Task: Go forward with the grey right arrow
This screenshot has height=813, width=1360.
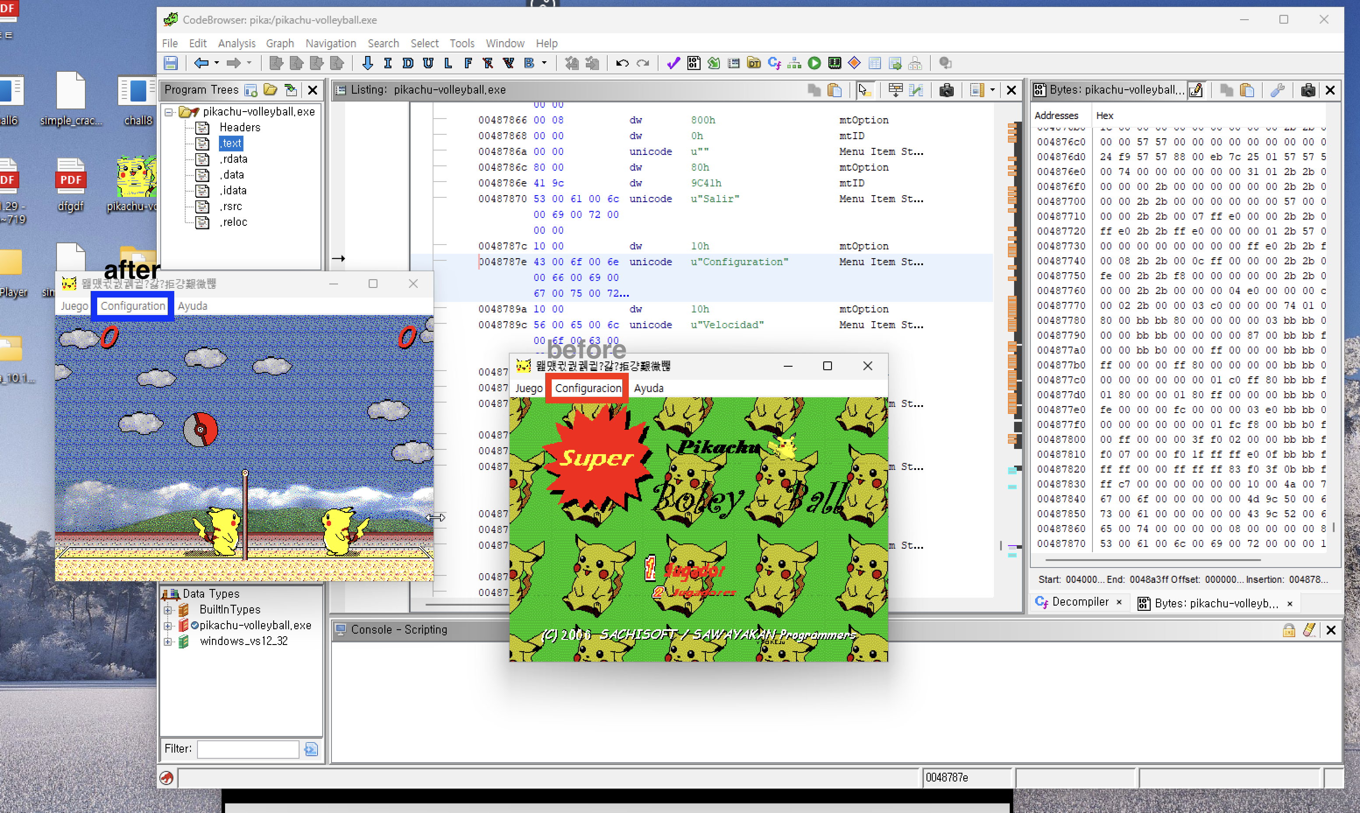Action: 233,63
